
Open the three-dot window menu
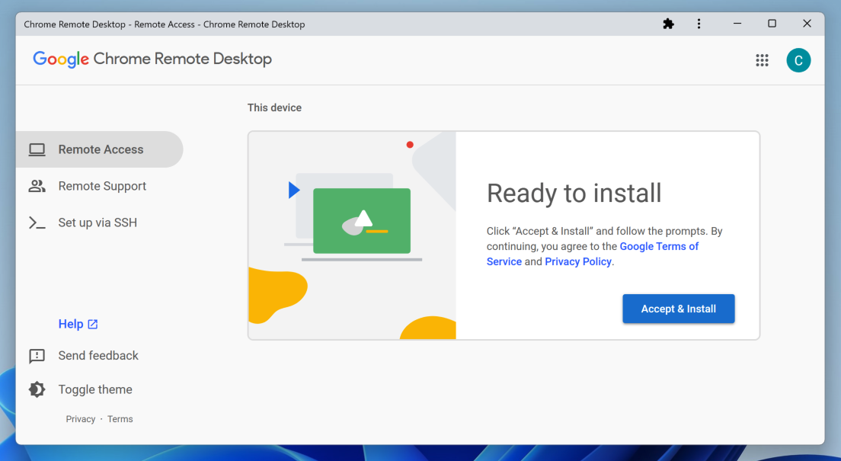click(x=699, y=24)
